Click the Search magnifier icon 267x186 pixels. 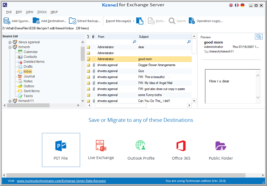[172, 21]
